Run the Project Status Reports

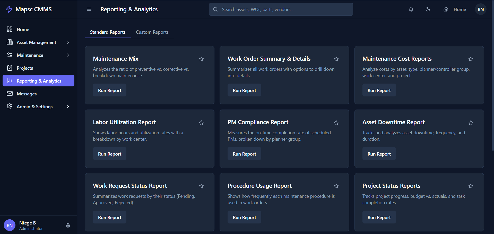[379, 217]
